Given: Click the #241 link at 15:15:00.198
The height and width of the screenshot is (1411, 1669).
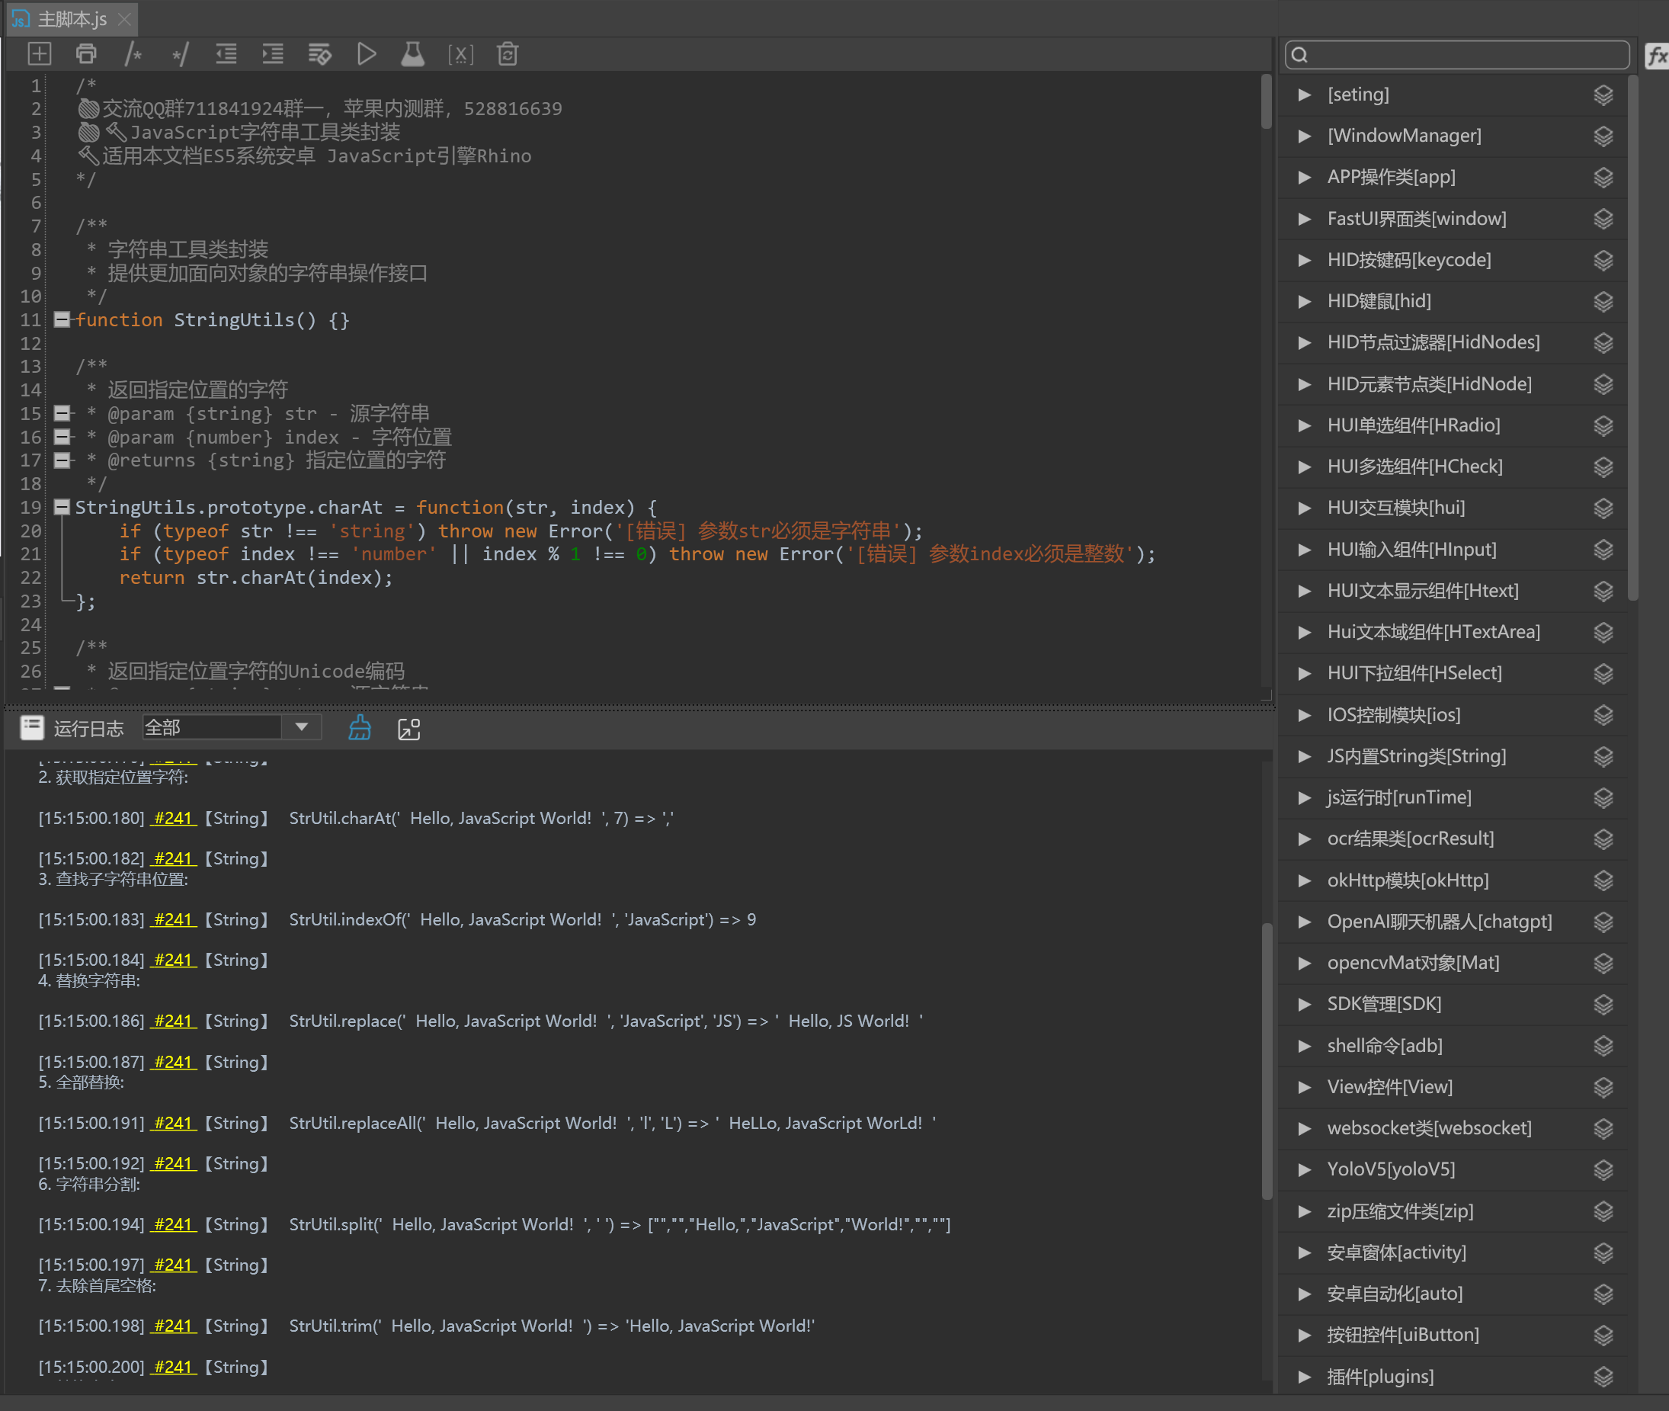Looking at the screenshot, I should 174,1326.
